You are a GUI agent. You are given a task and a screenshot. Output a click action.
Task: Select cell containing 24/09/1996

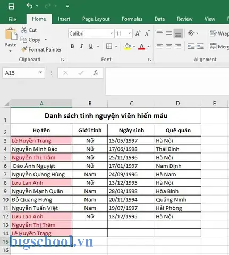pyautogui.click(x=131, y=174)
